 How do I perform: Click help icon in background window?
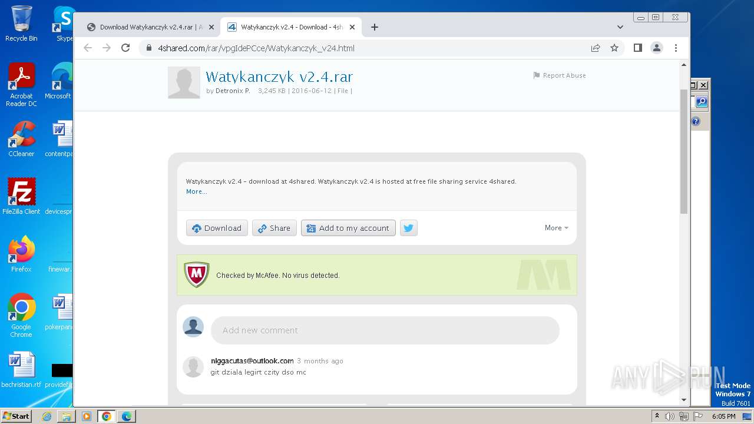(x=696, y=121)
